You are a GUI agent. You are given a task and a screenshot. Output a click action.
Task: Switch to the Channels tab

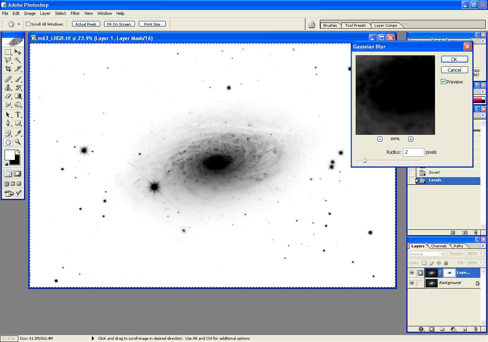(x=438, y=246)
